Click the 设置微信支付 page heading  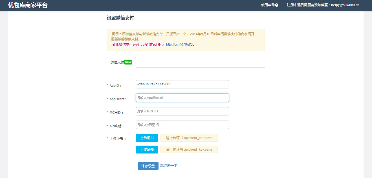tap(120, 18)
